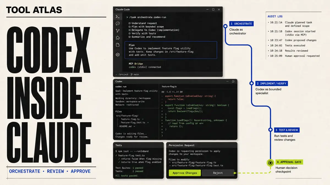Click the 10:21:18 Codex session started log entry
330x185 pixels.
[x=291, y=33]
